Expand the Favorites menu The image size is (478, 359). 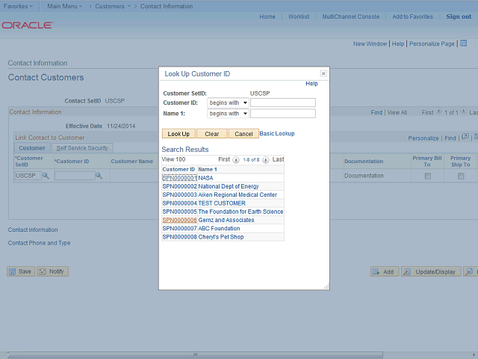[x=19, y=6]
